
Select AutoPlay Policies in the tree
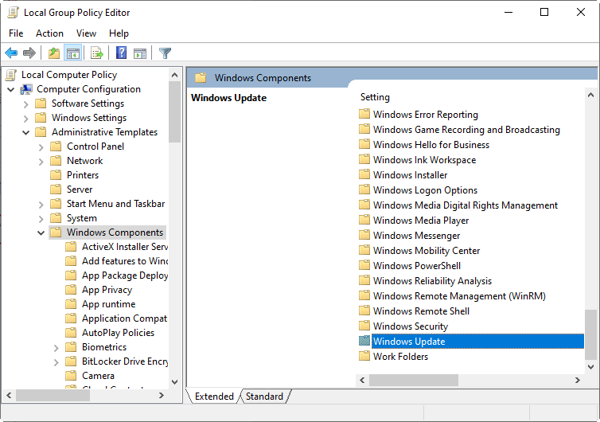point(118,332)
